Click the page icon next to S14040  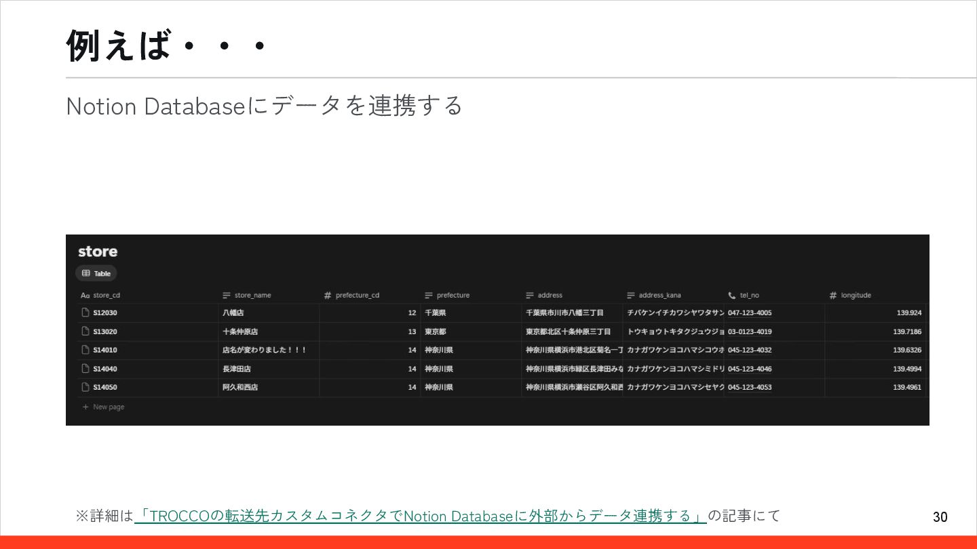click(x=85, y=369)
